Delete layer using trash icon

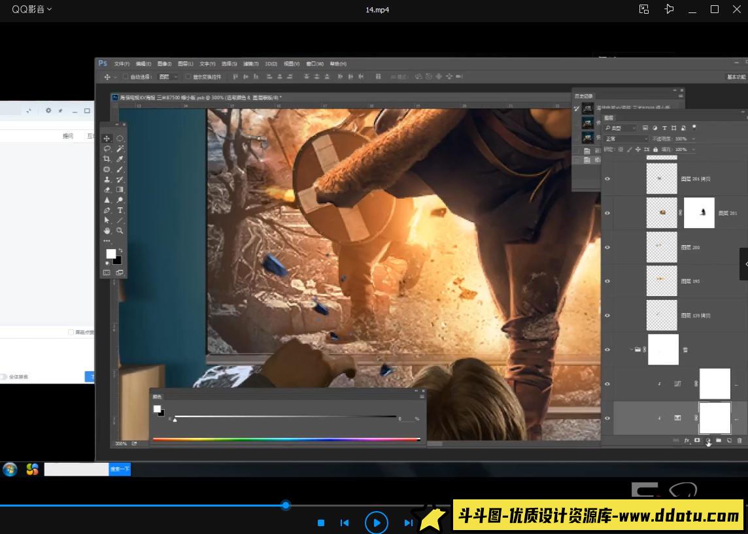(739, 441)
